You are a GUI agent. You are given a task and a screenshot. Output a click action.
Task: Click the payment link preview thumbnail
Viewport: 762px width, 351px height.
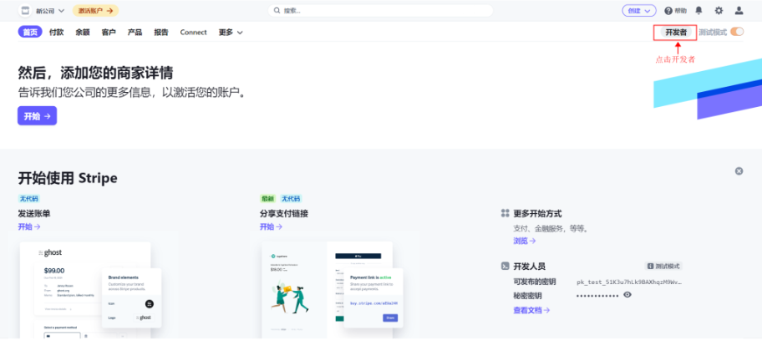(333, 289)
